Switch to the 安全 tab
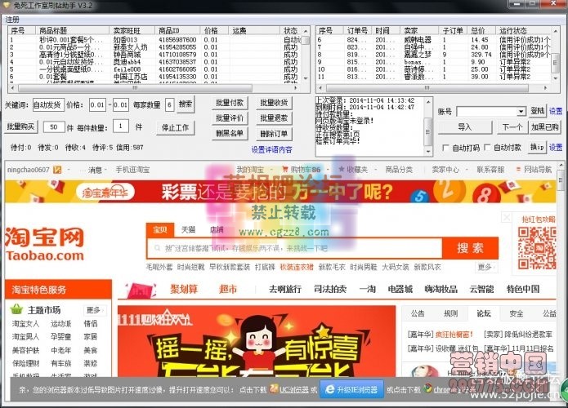 pyautogui.click(x=517, y=313)
